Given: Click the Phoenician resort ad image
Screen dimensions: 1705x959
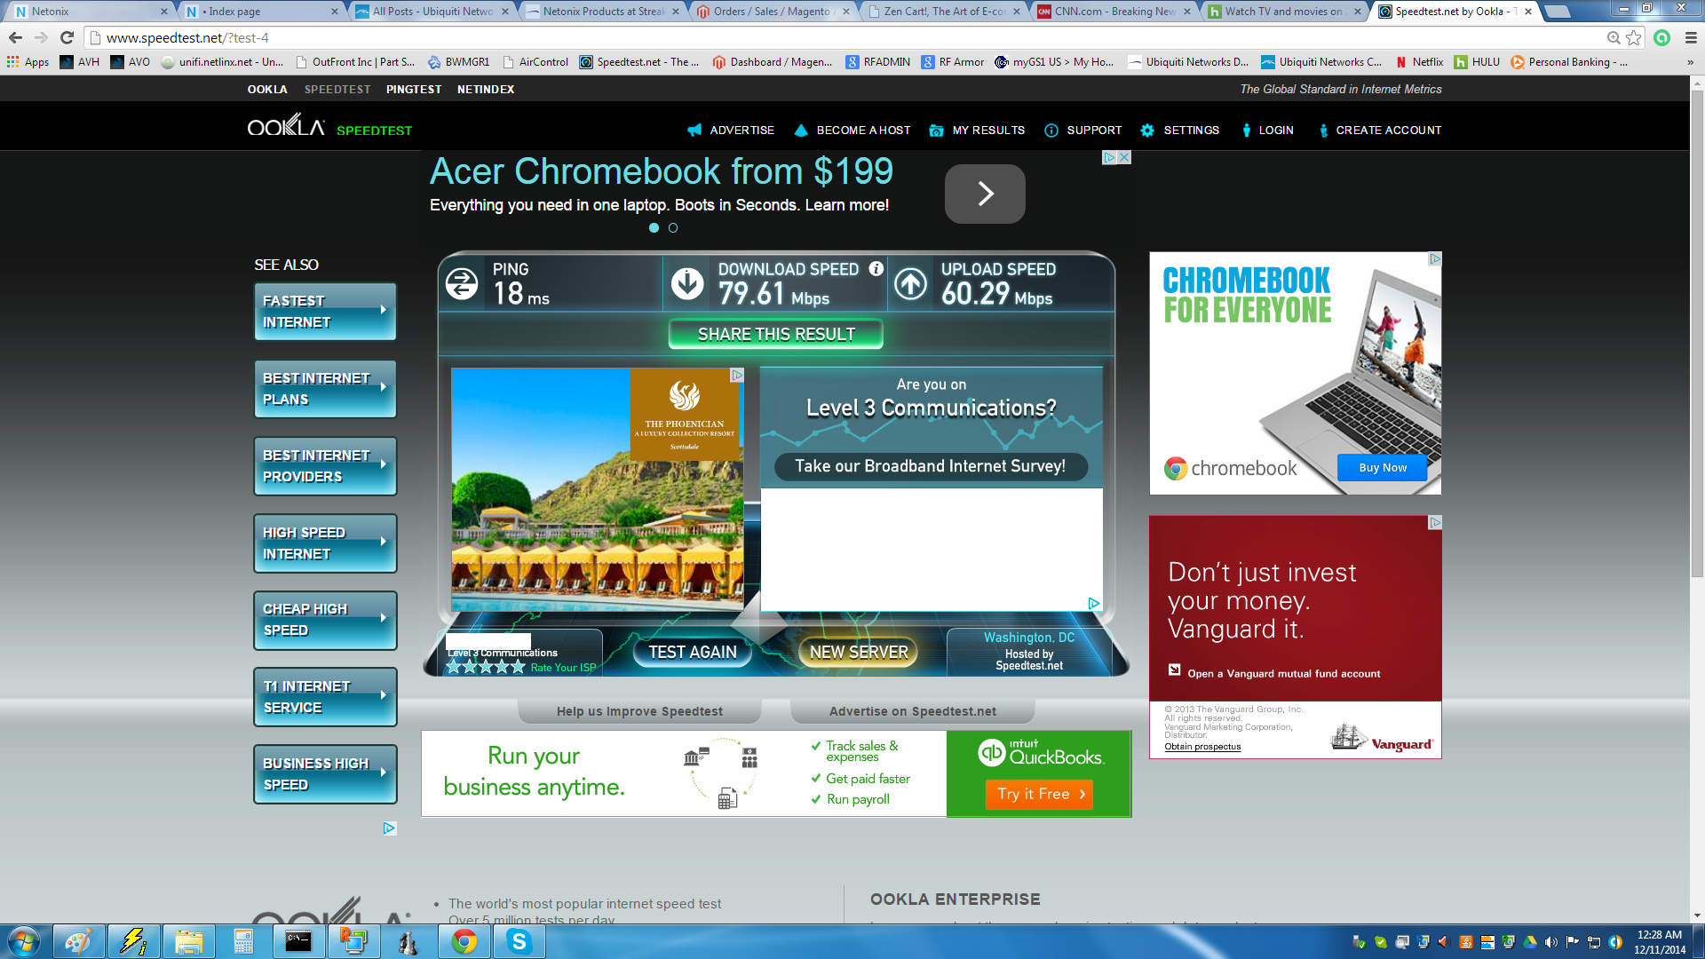Looking at the screenshot, I should pyautogui.click(x=598, y=489).
